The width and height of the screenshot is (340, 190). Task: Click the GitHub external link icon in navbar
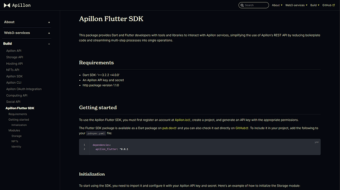334,5
